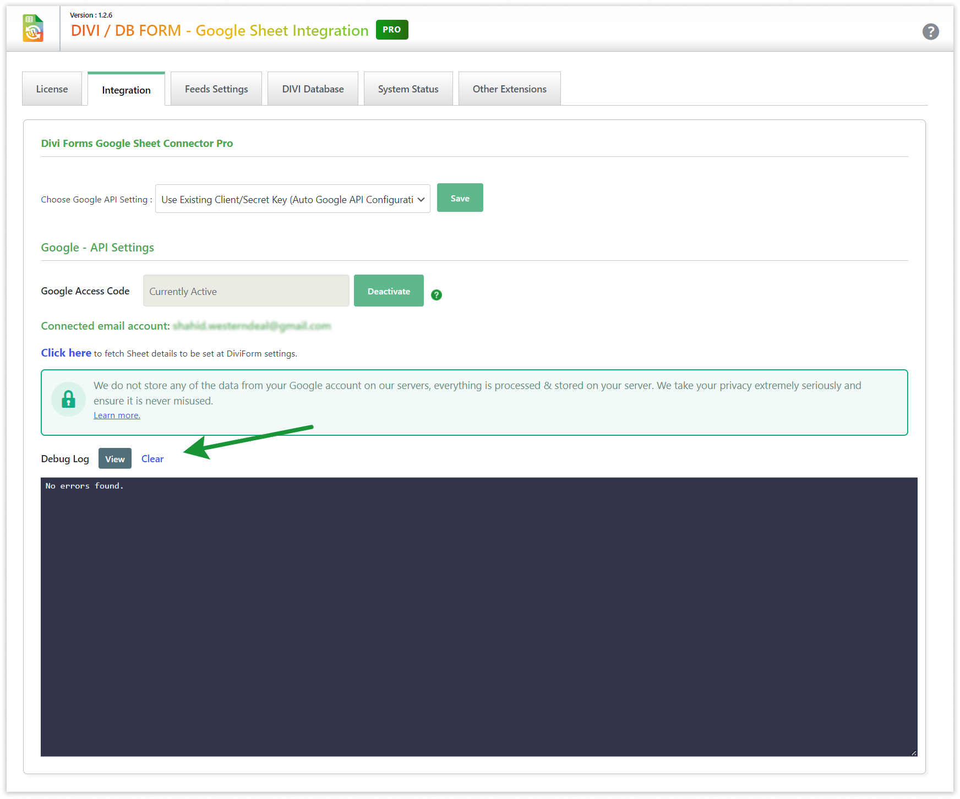Click into the Google Access Code field

coord(246,291)
